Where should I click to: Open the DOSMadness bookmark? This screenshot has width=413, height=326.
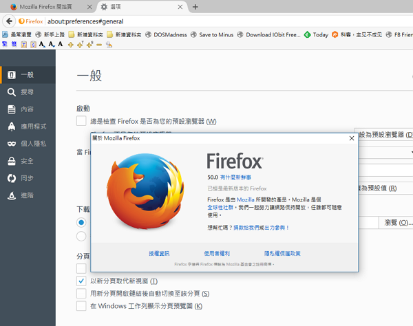click(166, 34)
